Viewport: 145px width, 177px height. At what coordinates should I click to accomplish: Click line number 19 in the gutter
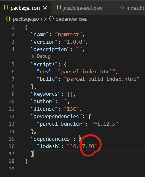(11, 169)
